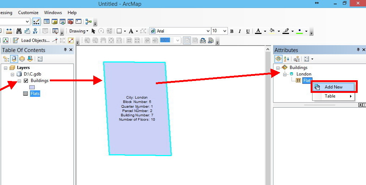
Task: Click the Find Route tool icon
Action: pyautogui.click(x=27, y=31)
